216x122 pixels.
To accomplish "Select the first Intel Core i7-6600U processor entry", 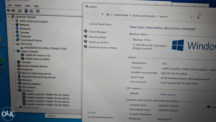I will (x=48, y=95).
